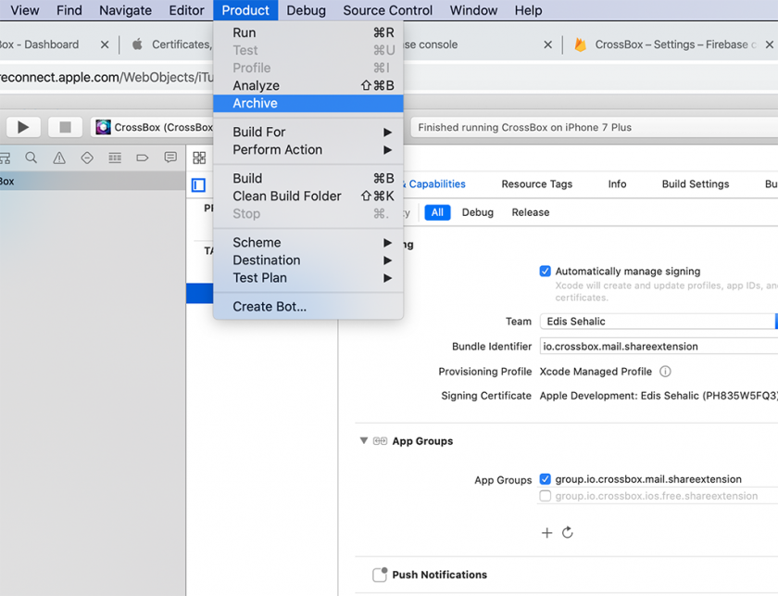The width and height of the screenshot is (778, 596).
Task: Click the related items grid icon
Action: (199, 158)
